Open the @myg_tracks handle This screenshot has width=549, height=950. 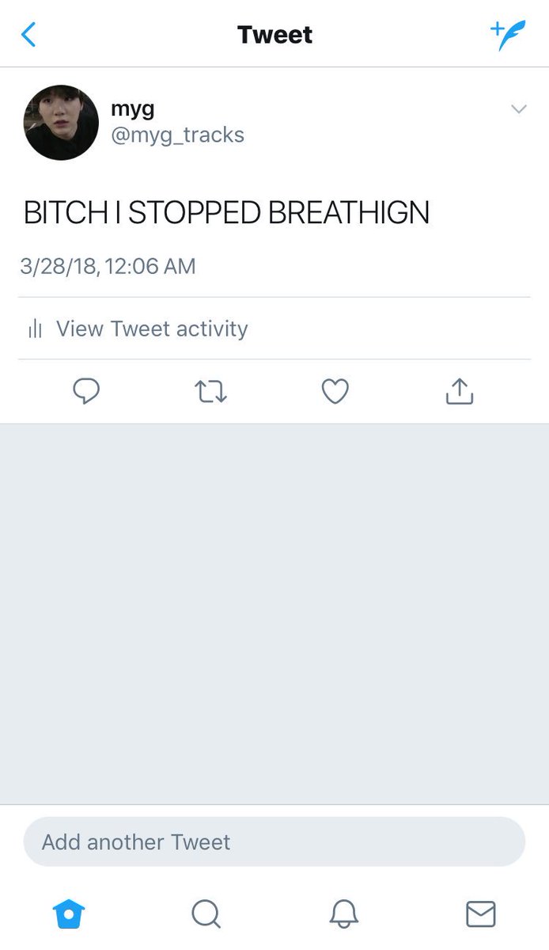point(177,135)
